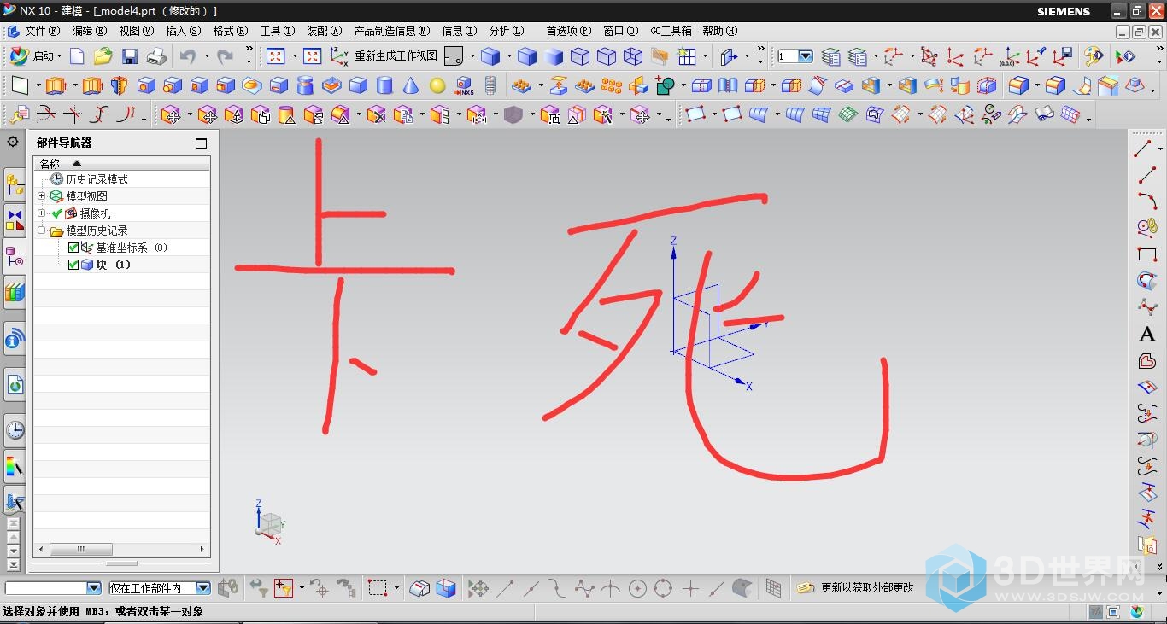This screenshot has height=624, width=1167.
Task: Open the Constraint Navigator sidebar tab
Action: (x=15, y=220)
